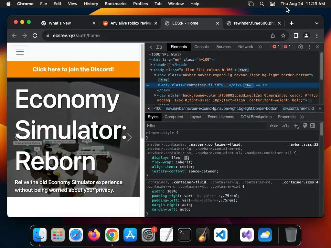Toggle the flex badge under nav element
331x248 pixels.
coord(164,80)
